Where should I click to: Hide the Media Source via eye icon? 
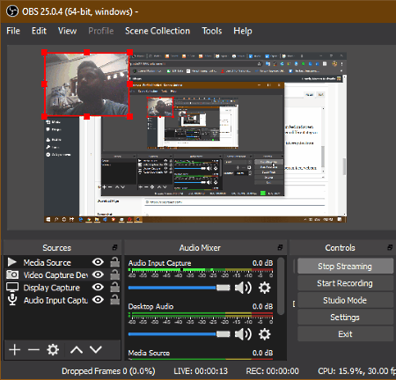pyautogui.click(x=98, y=262)
